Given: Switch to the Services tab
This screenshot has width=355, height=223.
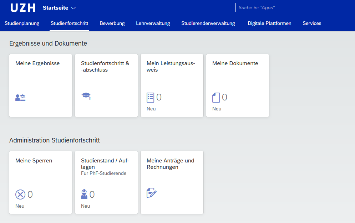Looking at the screenshot, I should tap(312, 24).
